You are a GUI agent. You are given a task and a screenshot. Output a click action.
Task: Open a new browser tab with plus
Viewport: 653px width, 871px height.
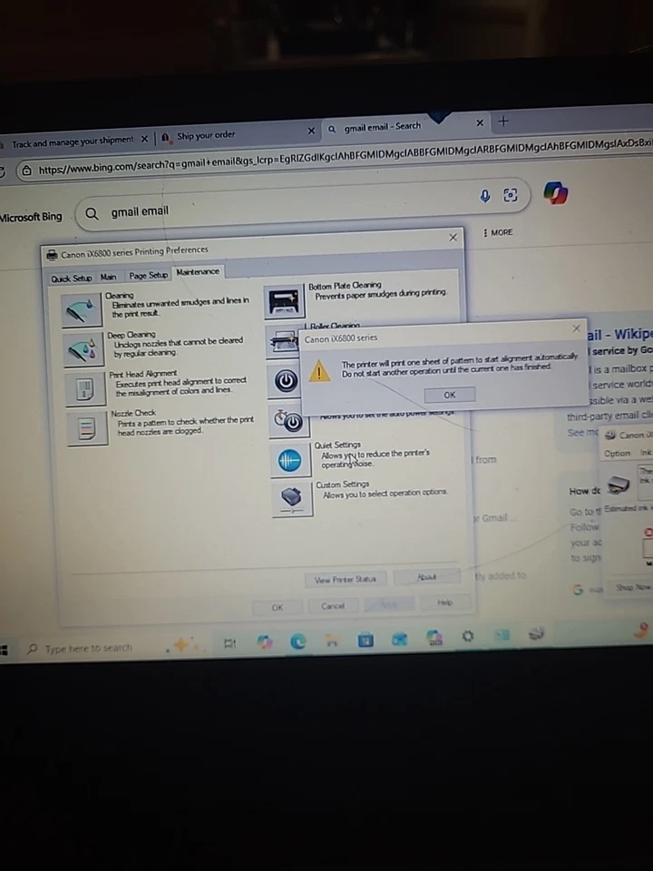(x=503, y=121)
